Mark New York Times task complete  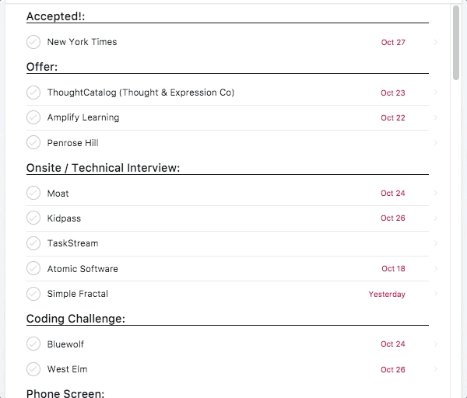pyautogui.click(x=33, y=42)
